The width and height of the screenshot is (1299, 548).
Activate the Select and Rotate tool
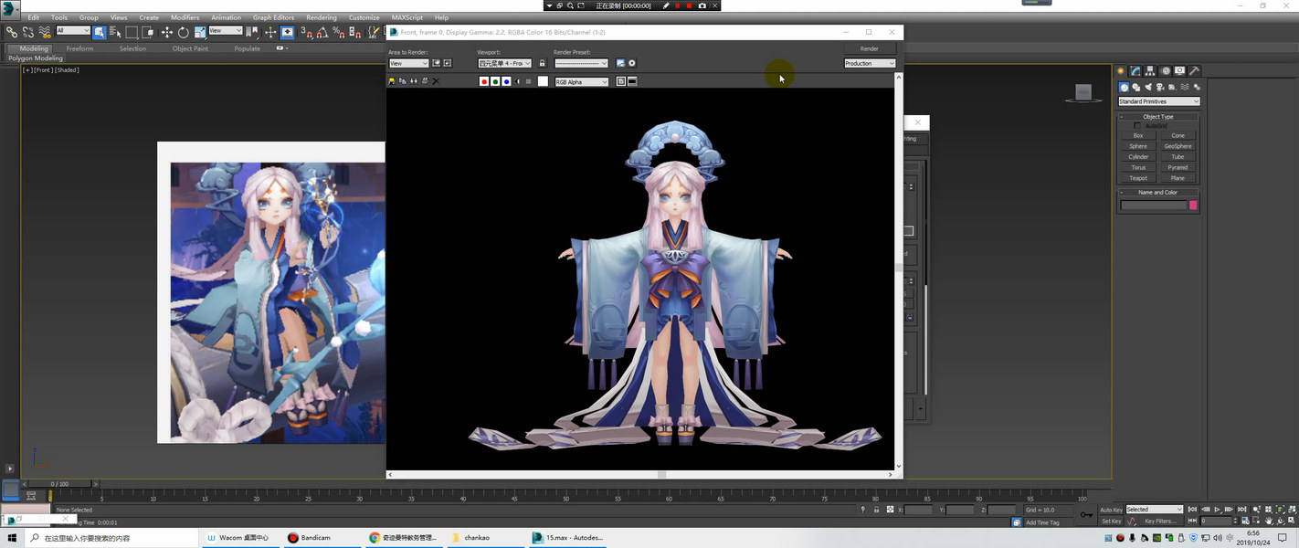tap(183, 32)
